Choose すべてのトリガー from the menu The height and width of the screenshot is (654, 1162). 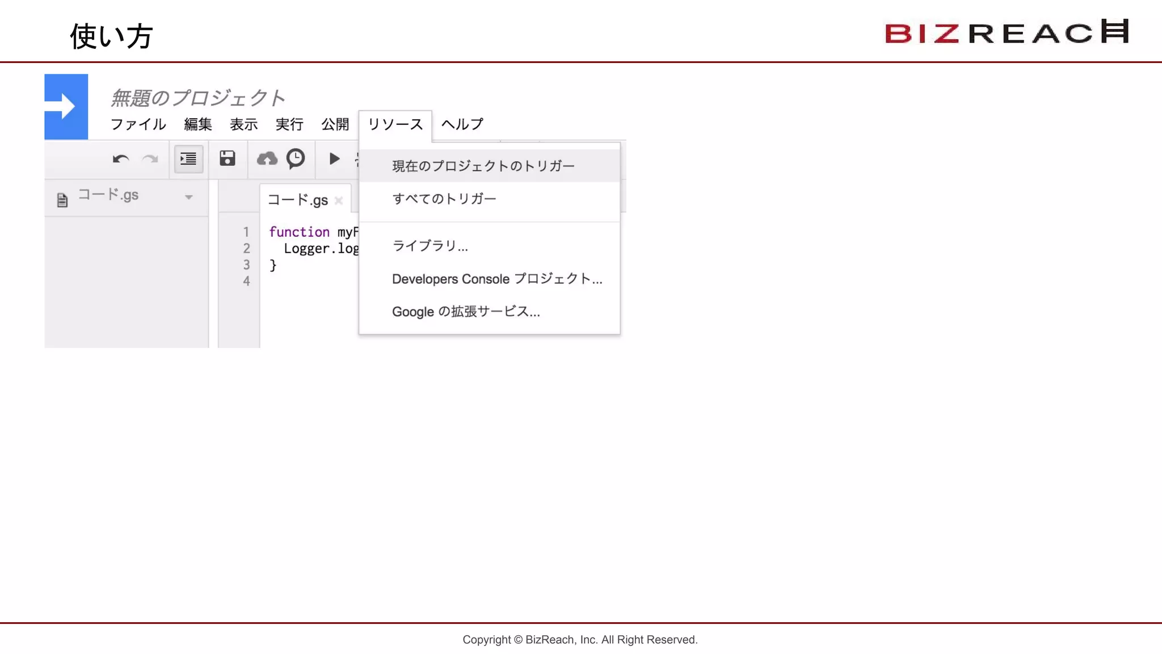(x=444, y=199)
